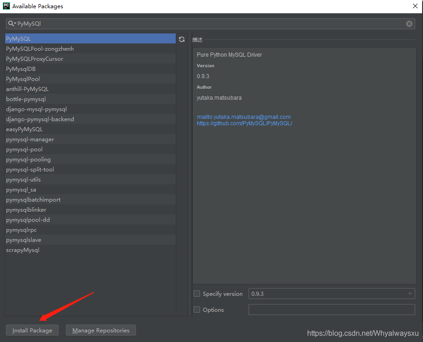Image resolution: width=423 pixels, height=342 pixels.
Task: Click the version number 0.9.3 in description
Action: point(203,76)
